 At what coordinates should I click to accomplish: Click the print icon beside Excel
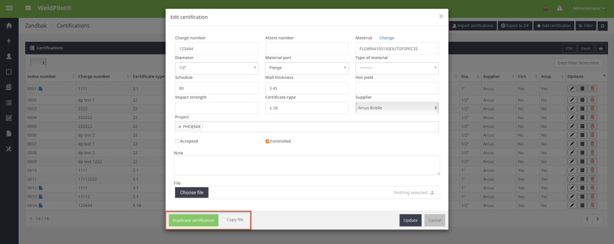(x=600, y=48)
